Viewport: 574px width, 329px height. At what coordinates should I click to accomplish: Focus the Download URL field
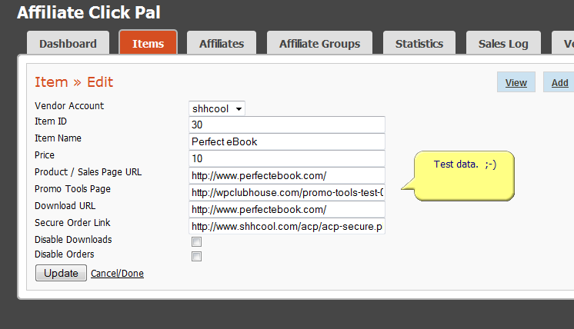[x=286, y=210]
